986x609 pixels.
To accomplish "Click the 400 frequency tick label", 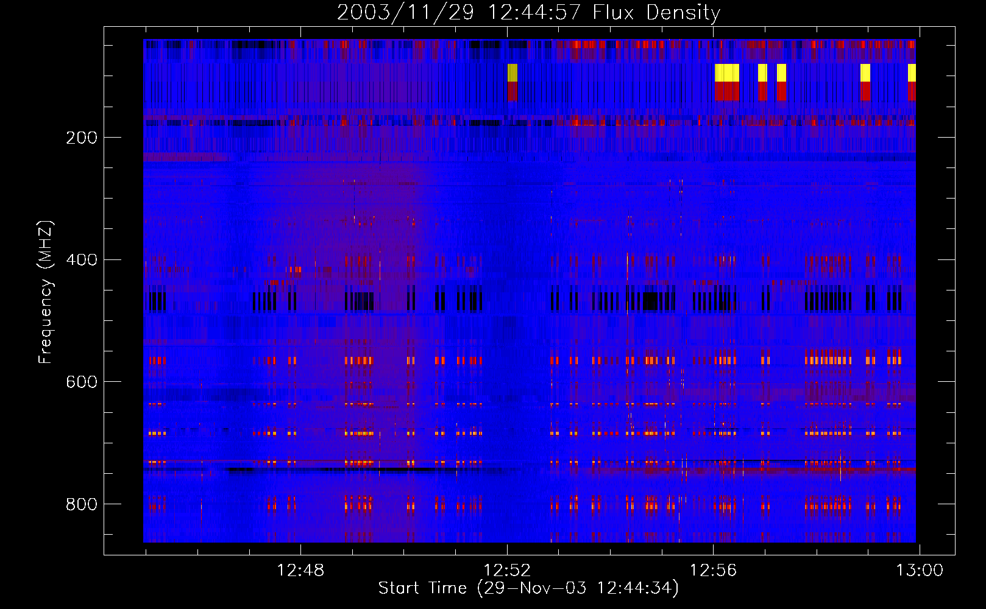I will (x=82, y=260).
